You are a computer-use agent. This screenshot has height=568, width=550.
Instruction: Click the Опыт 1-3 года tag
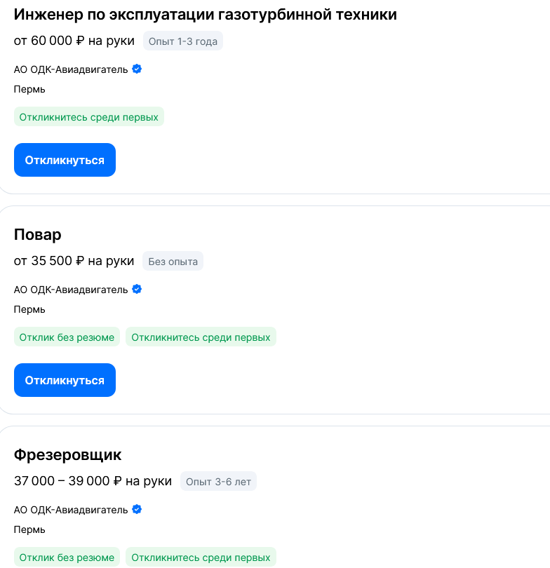(183, 41)
